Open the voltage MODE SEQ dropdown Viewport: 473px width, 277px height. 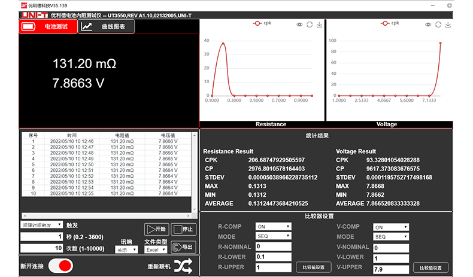coord(391,236)
